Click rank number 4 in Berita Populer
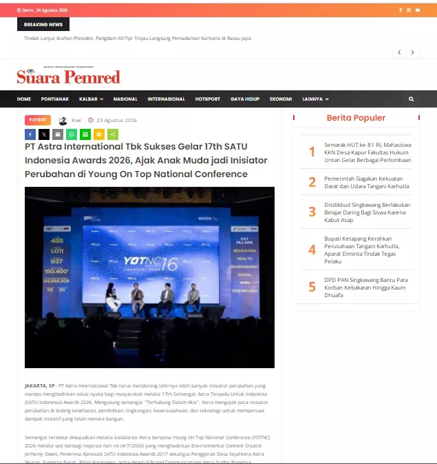The width and height of the screenshot is (437, 464). (x=312, y=250)
